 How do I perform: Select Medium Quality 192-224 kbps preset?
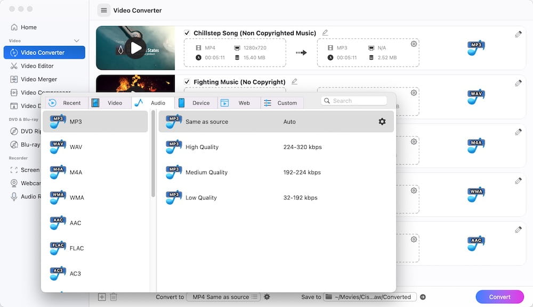276,172
